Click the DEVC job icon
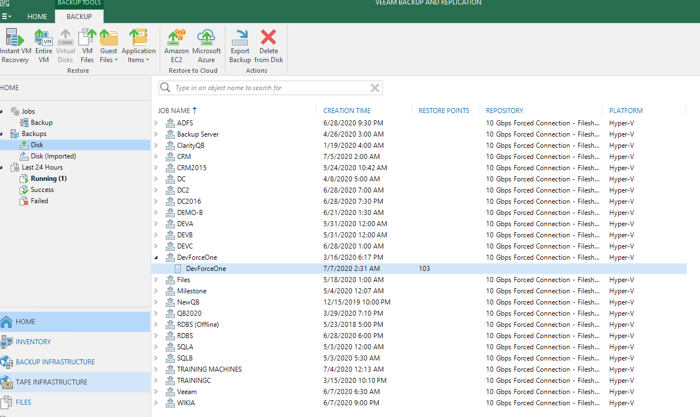Screen dimensions: 700x417 (170, 246)
